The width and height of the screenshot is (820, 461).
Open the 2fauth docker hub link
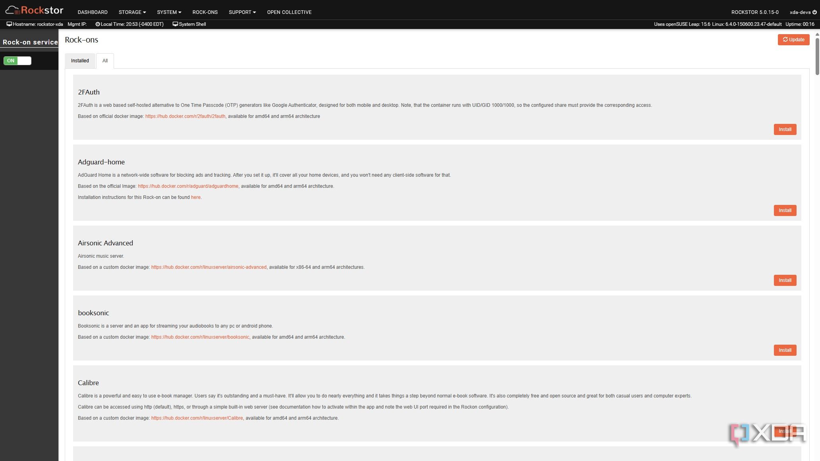(x=185, y=116)
